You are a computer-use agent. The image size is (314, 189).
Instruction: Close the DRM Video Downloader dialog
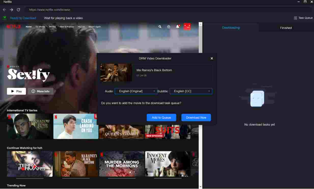pyautogui.click(x=212, y=58)
